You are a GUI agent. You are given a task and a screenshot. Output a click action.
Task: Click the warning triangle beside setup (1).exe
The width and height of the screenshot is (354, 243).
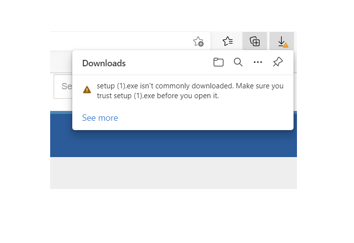pos(87,90)
